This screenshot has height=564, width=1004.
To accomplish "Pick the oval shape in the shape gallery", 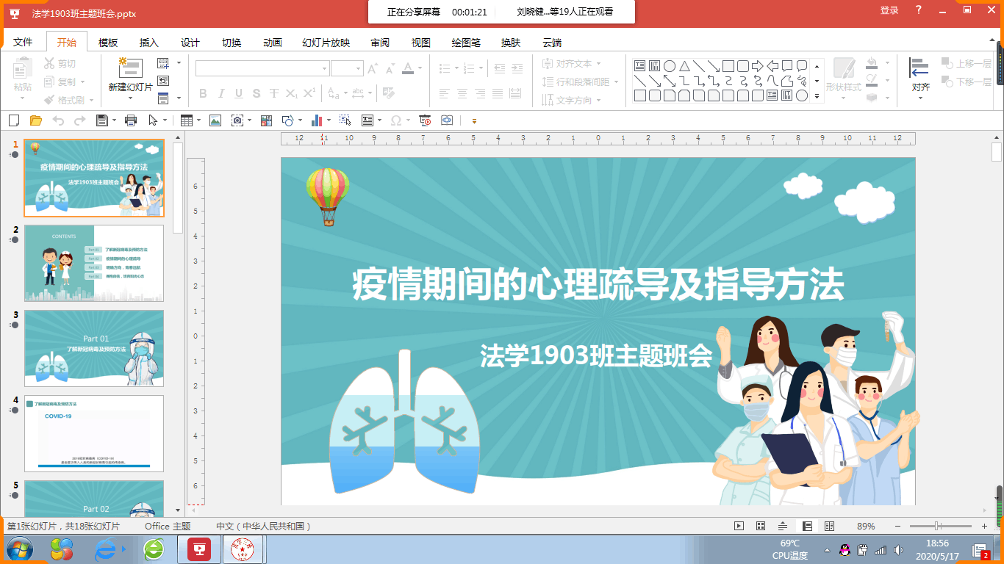I will pos(670,66).
